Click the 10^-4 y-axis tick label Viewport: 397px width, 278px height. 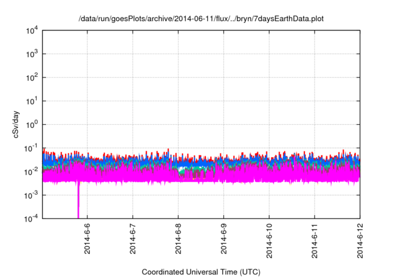pyautogui.click(x=31, y=218)
